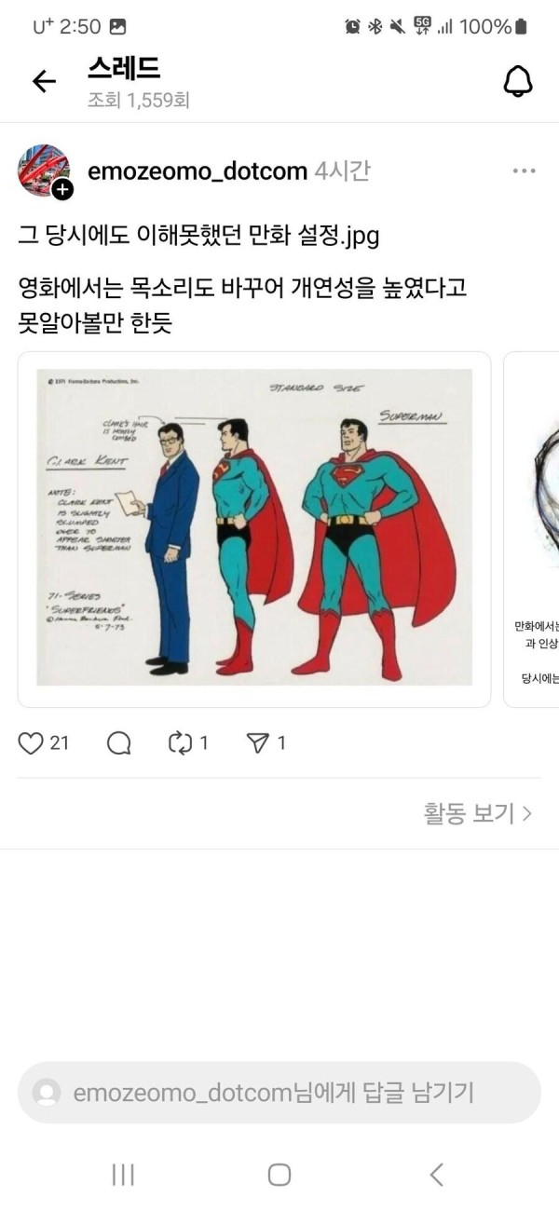This screenshot has width=559, height=1211.
Task: Open the emozeomo_dotcom username link
Action: click(x=198, y=171)
